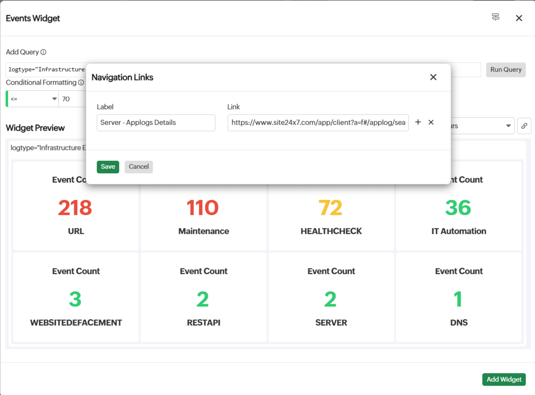
Task: Click the Add Query info icon
Action: point(43,52)
